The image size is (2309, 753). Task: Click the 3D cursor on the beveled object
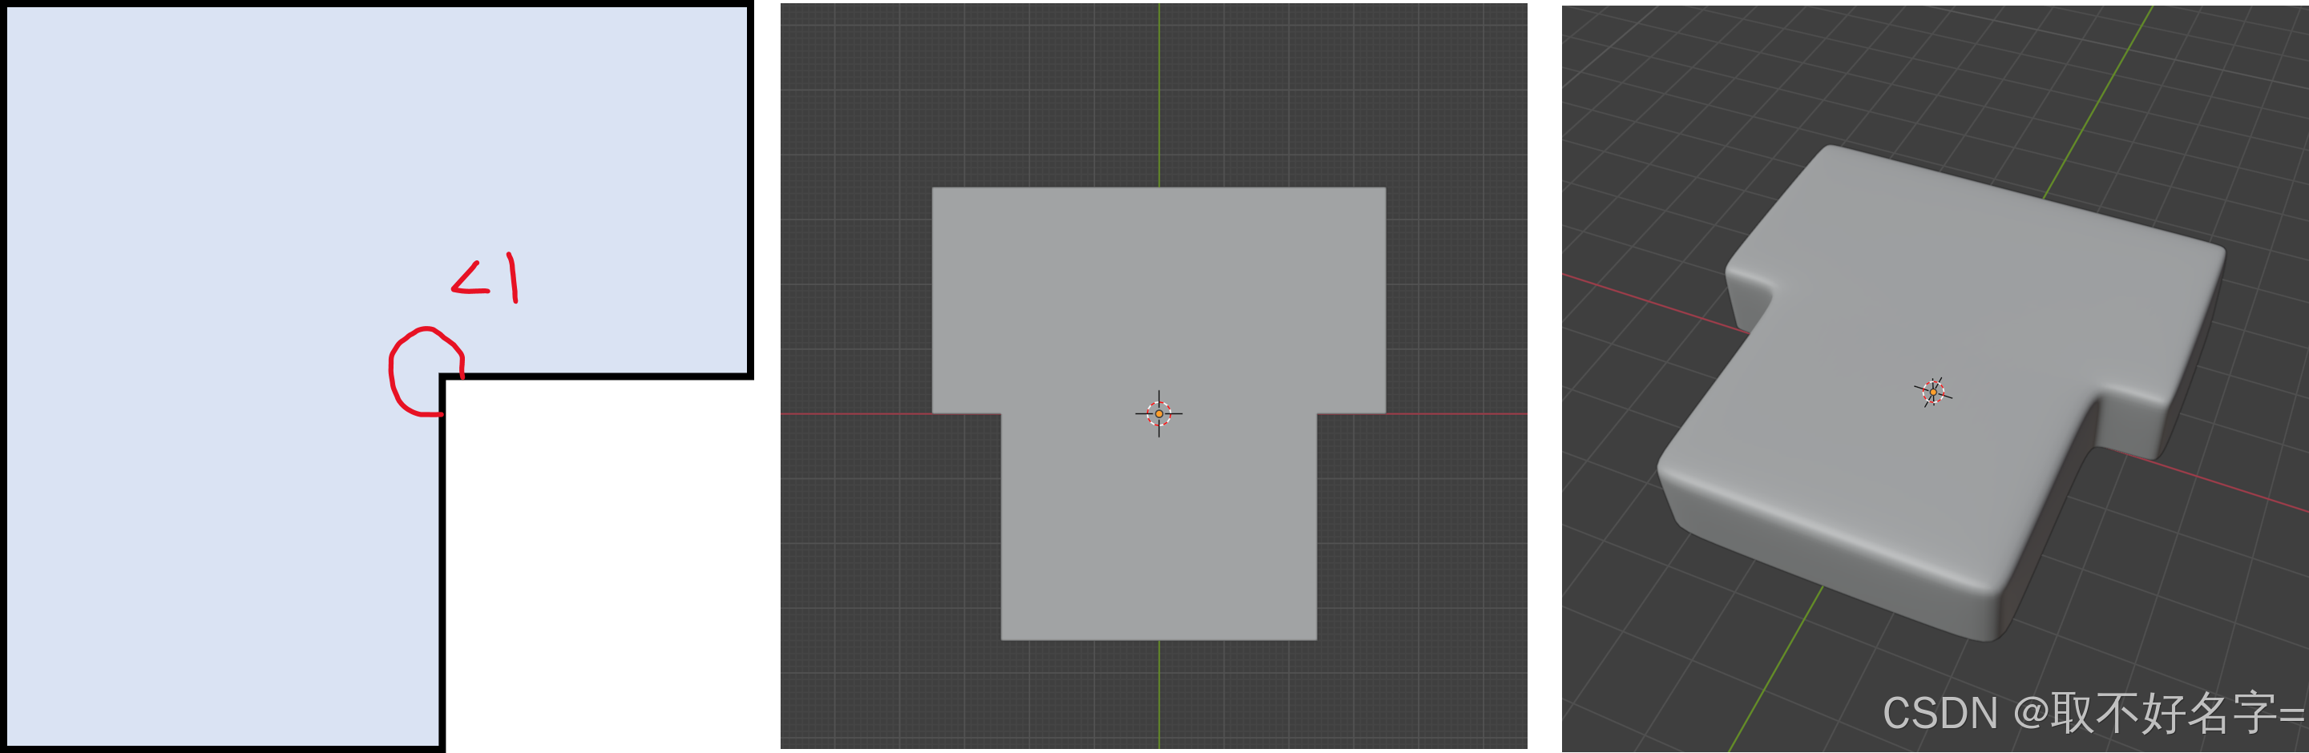[x=1933, y=393]
